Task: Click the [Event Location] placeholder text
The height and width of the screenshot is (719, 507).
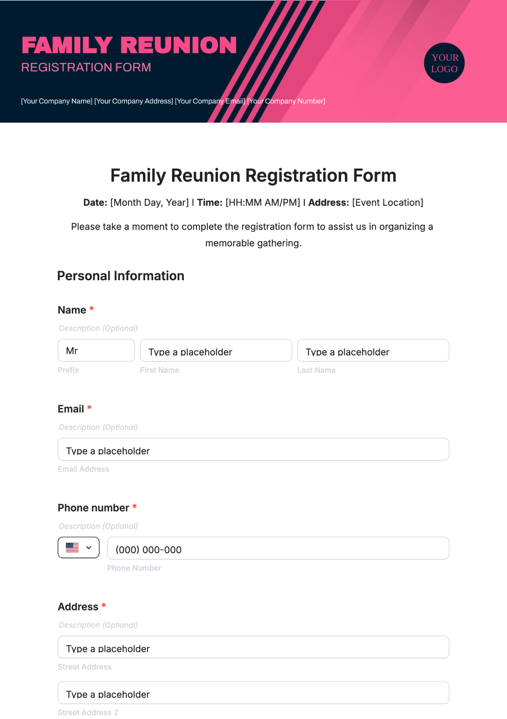Action: (387, 202)
